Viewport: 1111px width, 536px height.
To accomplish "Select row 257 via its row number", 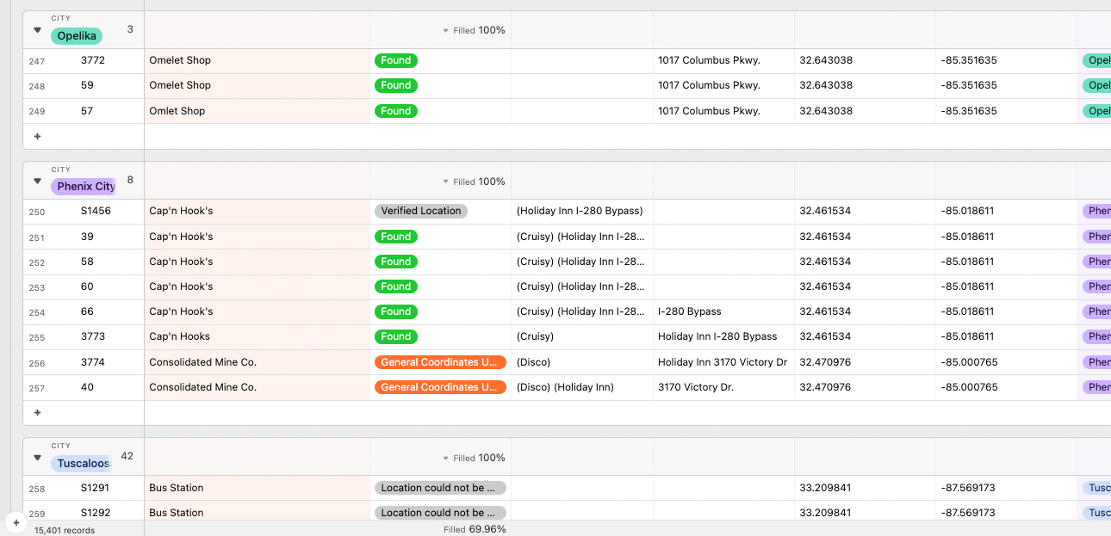I will pyautogui.click(x=37, y=388).
